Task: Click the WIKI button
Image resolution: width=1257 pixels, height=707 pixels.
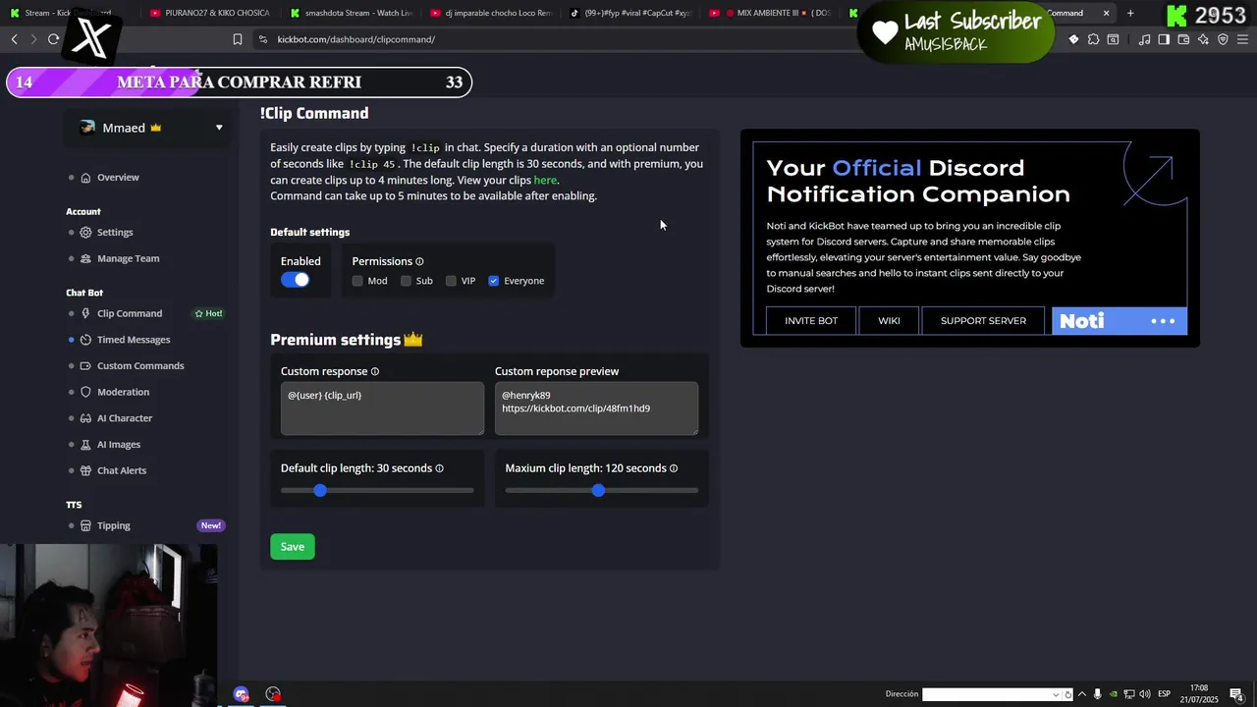Action: (889, 321)
